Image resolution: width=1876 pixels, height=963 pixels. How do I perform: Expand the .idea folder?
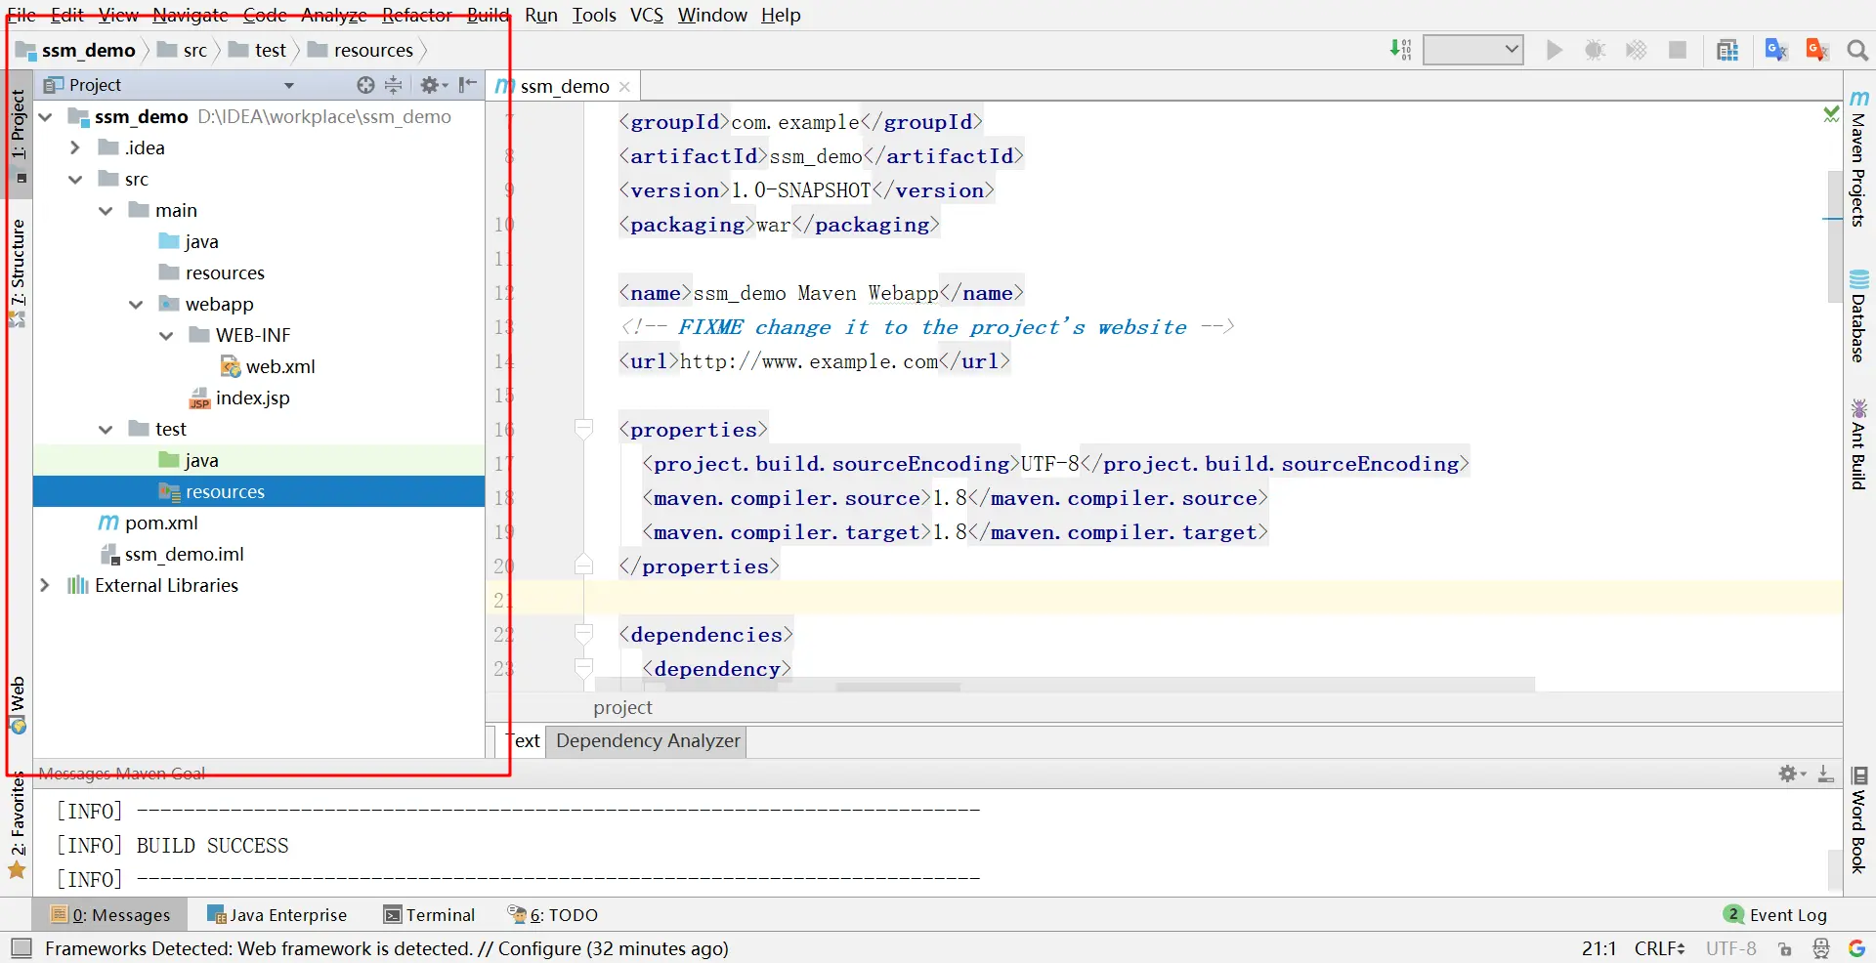(75, 148)
